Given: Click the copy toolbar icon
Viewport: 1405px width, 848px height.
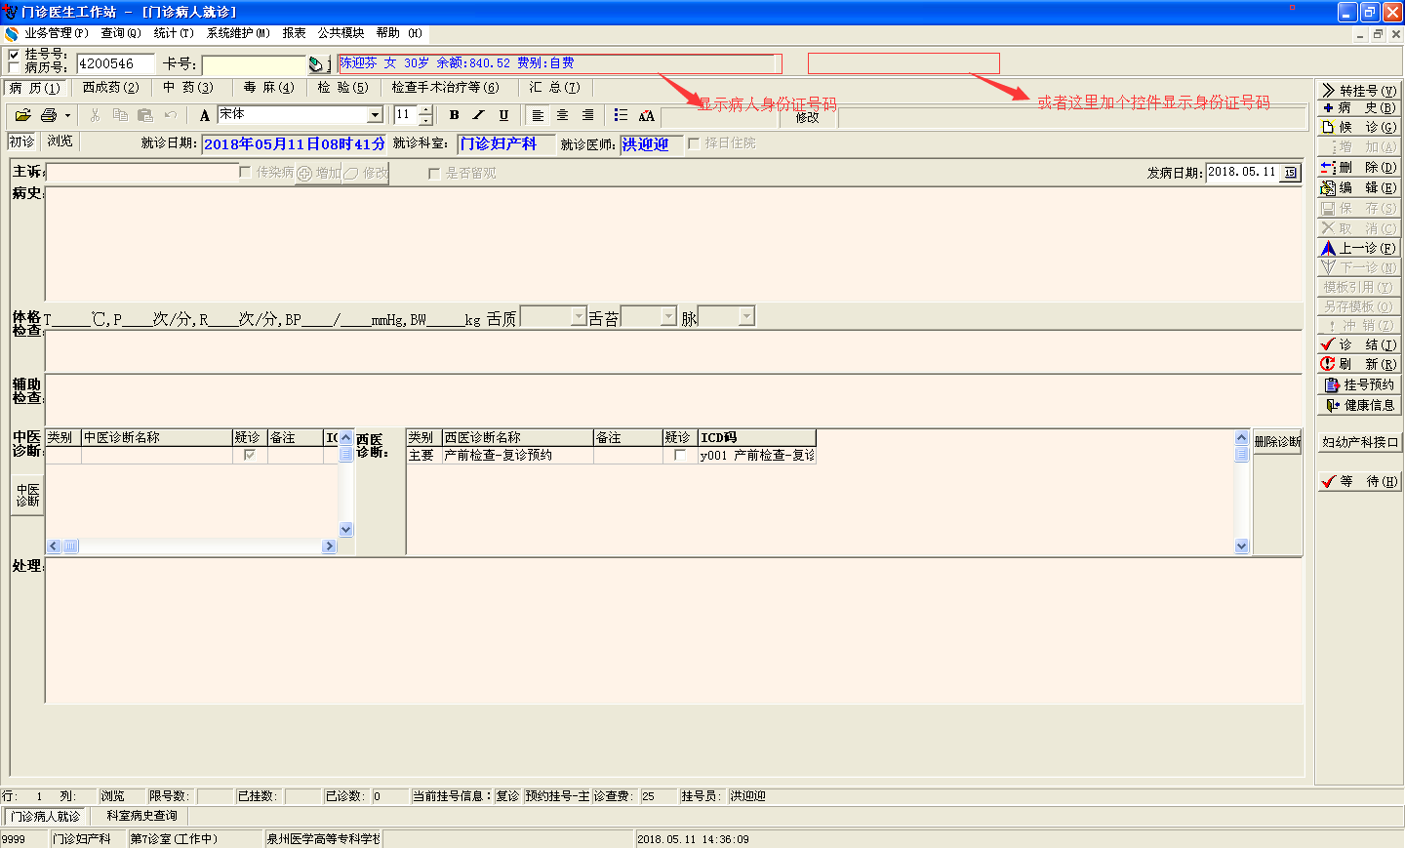Looking at the screenshot, I should [x=120, y=115].
